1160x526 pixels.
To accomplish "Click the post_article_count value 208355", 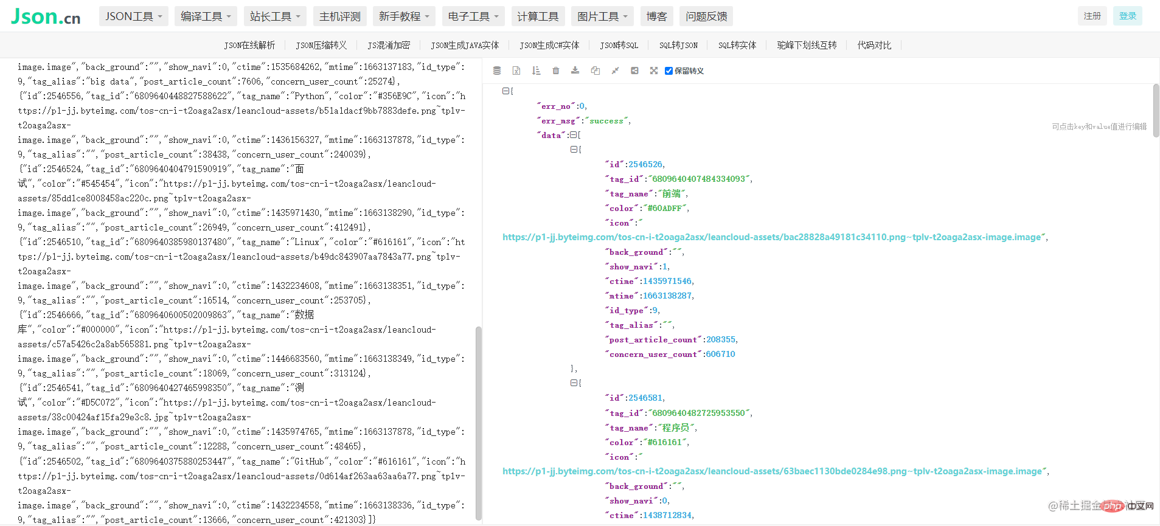I will point(721,340).
